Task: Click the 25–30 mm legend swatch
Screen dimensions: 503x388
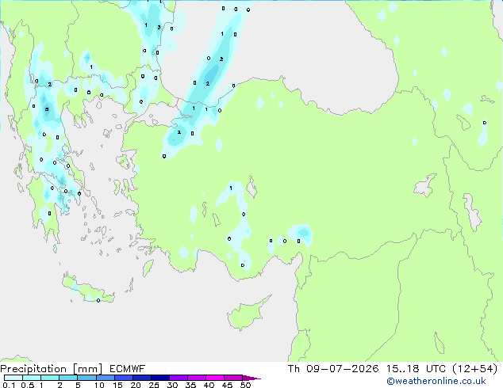Action: (159, 378)
